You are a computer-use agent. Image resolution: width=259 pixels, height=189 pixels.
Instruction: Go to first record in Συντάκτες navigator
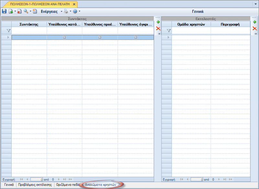point(21,179)
